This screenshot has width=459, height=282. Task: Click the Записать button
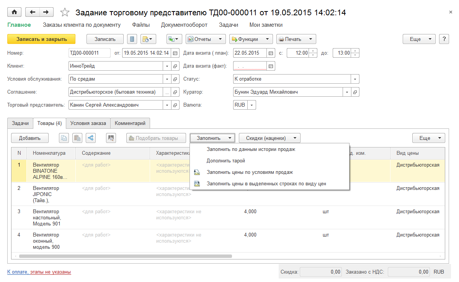pyautogui.click(x=105, y=39)
